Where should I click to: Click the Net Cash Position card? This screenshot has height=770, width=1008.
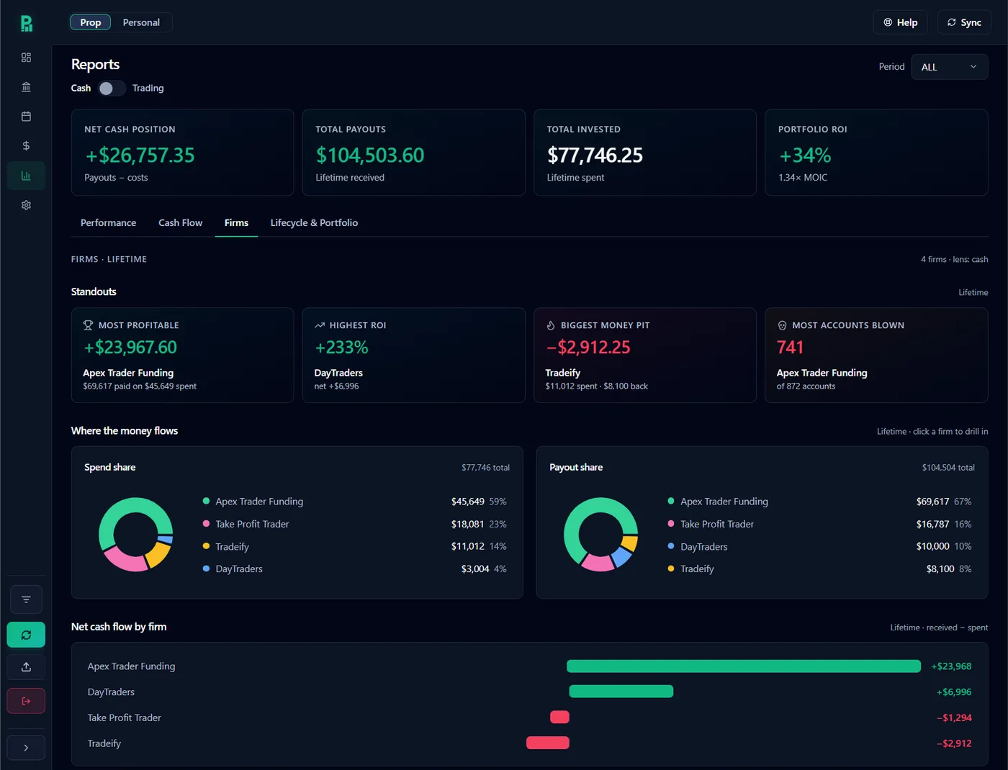point(182,153)
